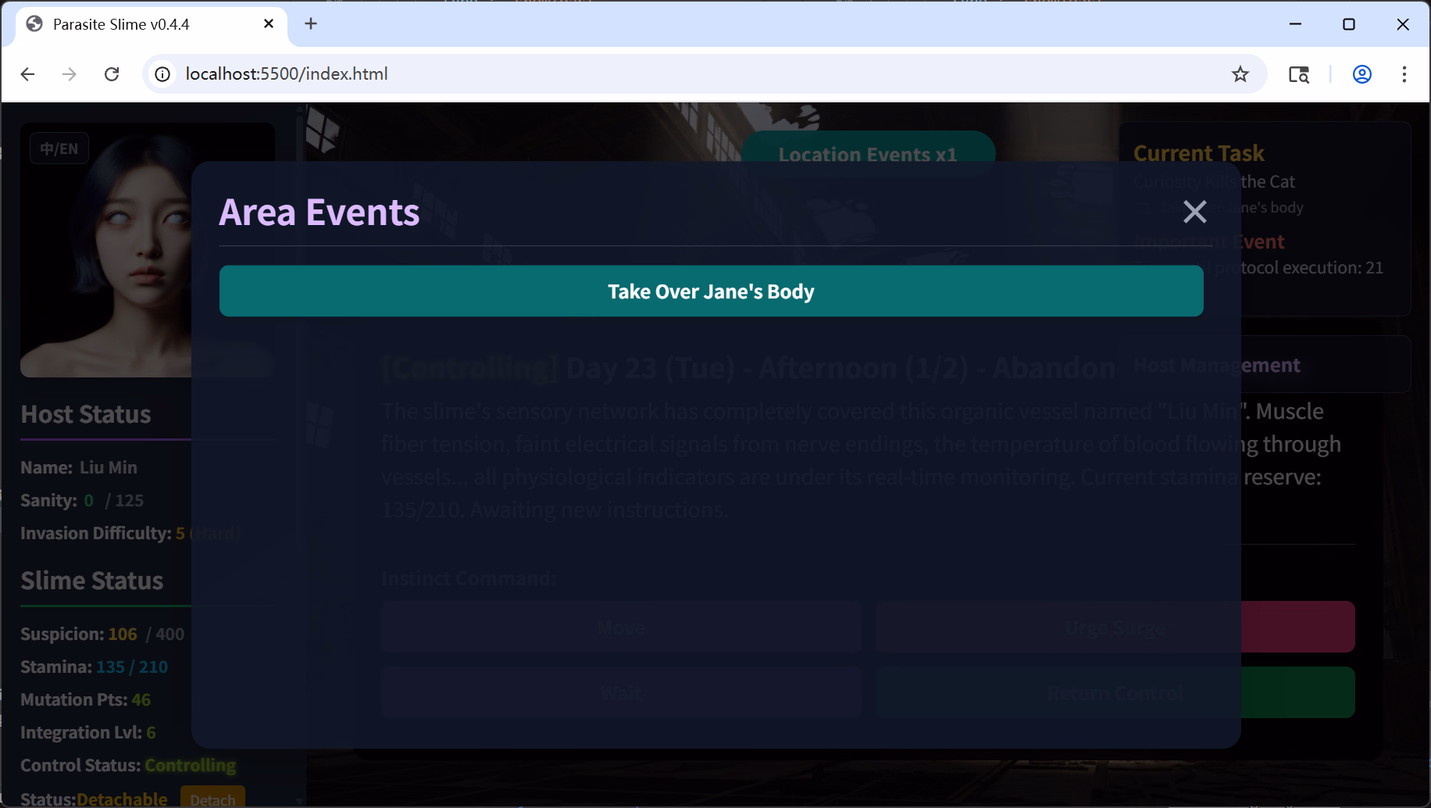Click the Name: Liu Min text
This screenshot has height=808, width=1431.
[x=79, y=467]
